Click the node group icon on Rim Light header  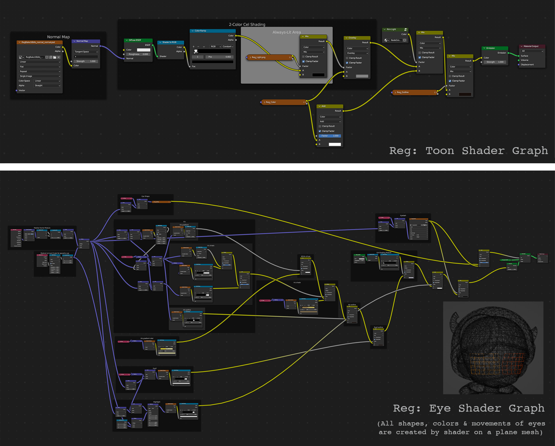point(406,29)
